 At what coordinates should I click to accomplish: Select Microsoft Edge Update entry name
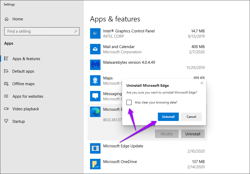pyautogui.click(x=123, y=146)
